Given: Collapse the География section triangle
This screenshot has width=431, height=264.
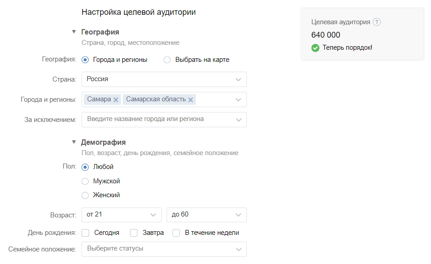Looking at the screenshot, I should pyautogui.click(x=74, y=32).
